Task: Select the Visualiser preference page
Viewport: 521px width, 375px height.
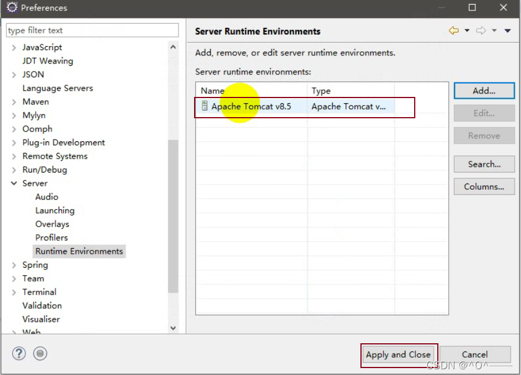Action: pyautogui.click(x=41, y=319)
